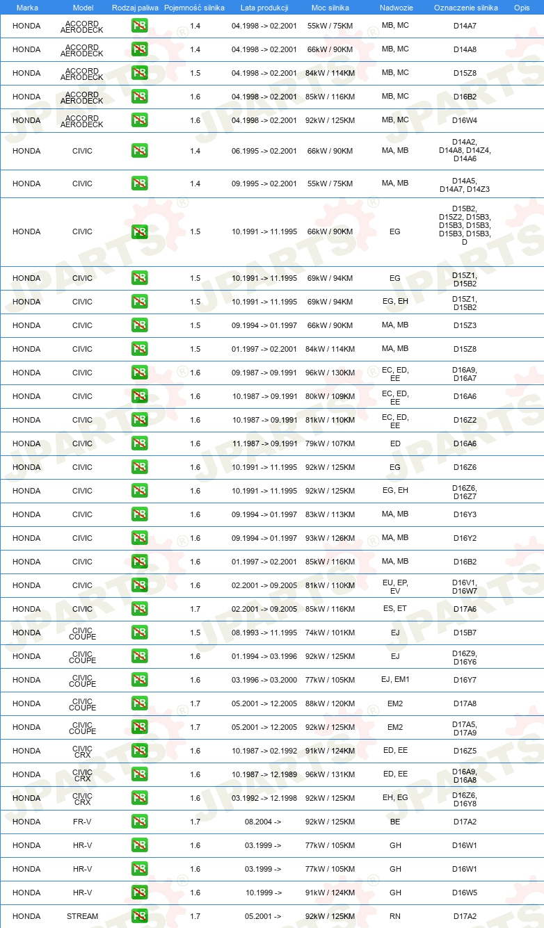Click fuel icon in STREAM row
Viewport: 544px width, 928px height.
point(139,916)
